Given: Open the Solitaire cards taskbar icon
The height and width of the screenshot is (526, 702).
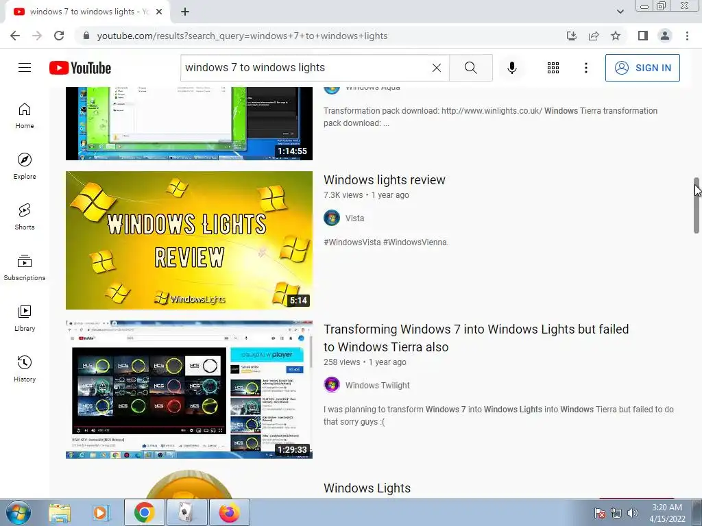Looking at the screenshot, I should click(186, 512).
